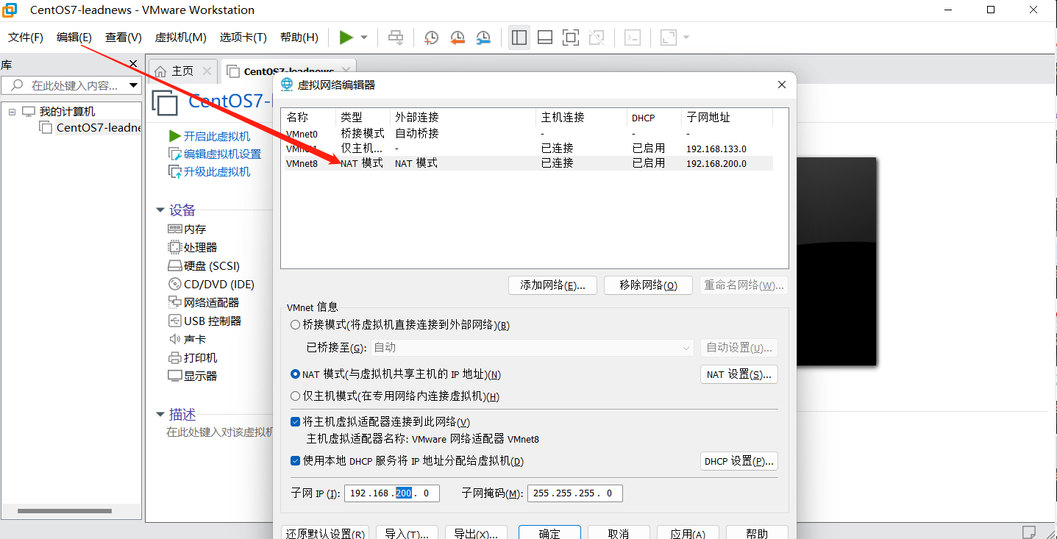Click the 添加网络(E)... button
Viewport: 1057px width, 539px height.
(x=552, y=285)
